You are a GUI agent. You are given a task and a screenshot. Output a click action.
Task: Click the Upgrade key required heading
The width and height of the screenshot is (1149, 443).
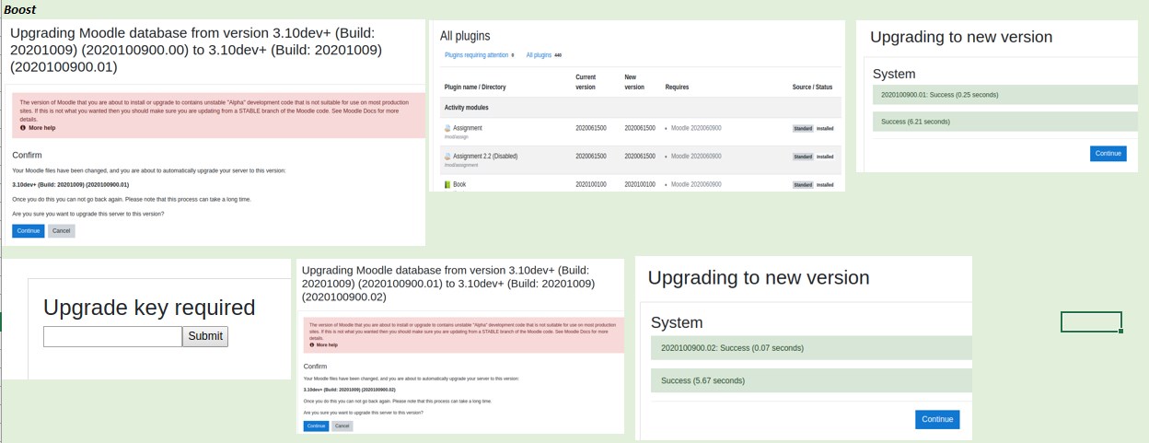tap(149, 308)
